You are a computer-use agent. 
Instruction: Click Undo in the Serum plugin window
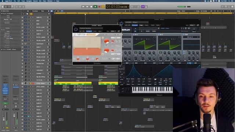153,25
